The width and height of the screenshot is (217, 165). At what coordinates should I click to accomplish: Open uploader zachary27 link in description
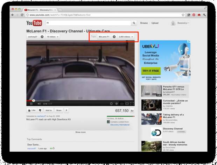(x=42, y=116)
